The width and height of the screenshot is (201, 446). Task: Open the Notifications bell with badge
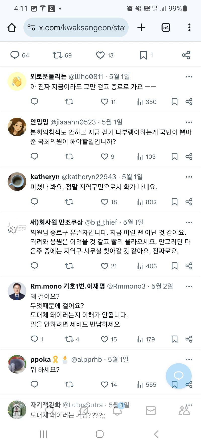[118, 411]
